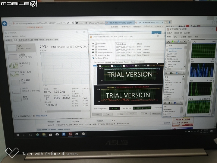The height and width of the screenshot is (163, 217).
Task: Open Task Manager's first menu (F)
Action: tap(8, 36)
